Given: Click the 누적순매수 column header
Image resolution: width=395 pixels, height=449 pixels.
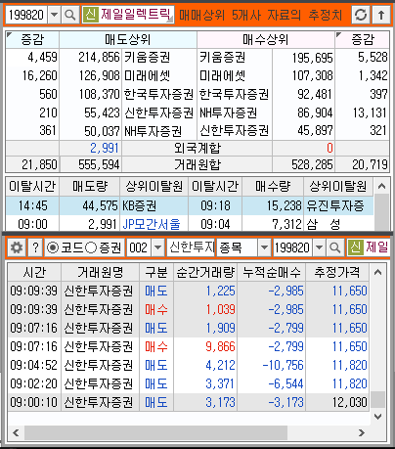Looking at the screenshot, I should (x=272, y=273).
